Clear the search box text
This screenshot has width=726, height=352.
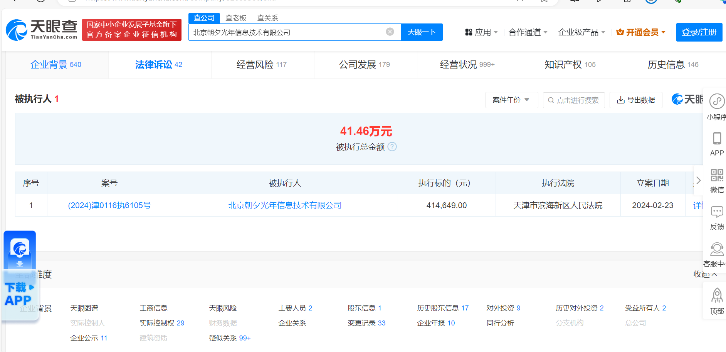pyautogui.click(x=390, y=32)
